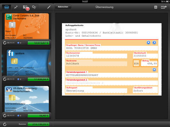Delete transfer with trash can icon
Image resolution: width=170 pixels, height=127 pixels.
(156, 7)
